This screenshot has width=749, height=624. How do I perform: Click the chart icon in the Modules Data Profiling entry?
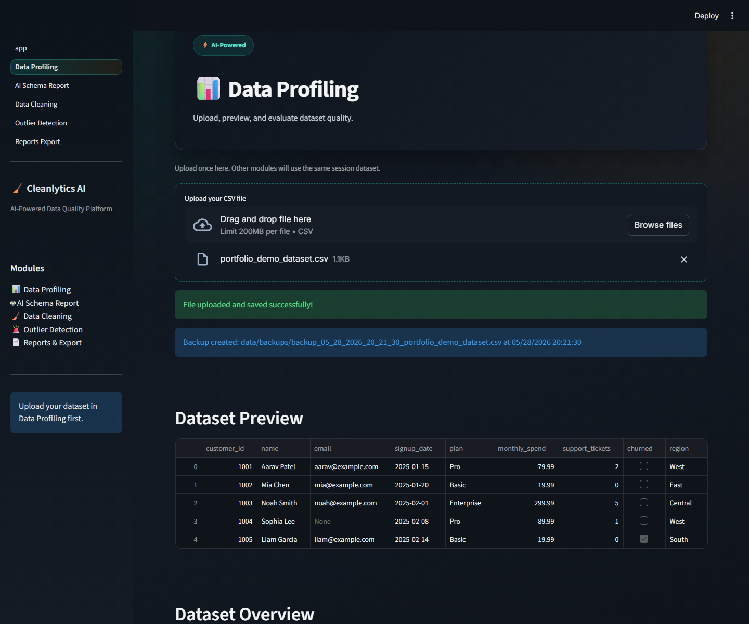tap(16, 289)
